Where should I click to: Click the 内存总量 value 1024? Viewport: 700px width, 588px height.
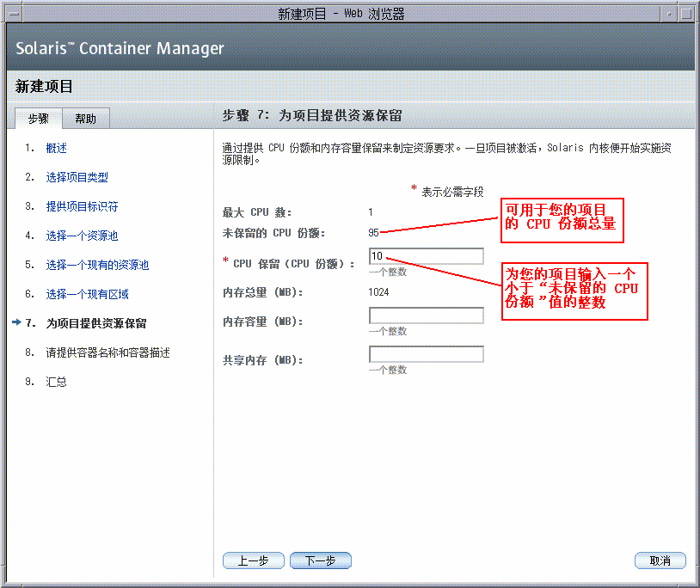click(x=378, y=291)
